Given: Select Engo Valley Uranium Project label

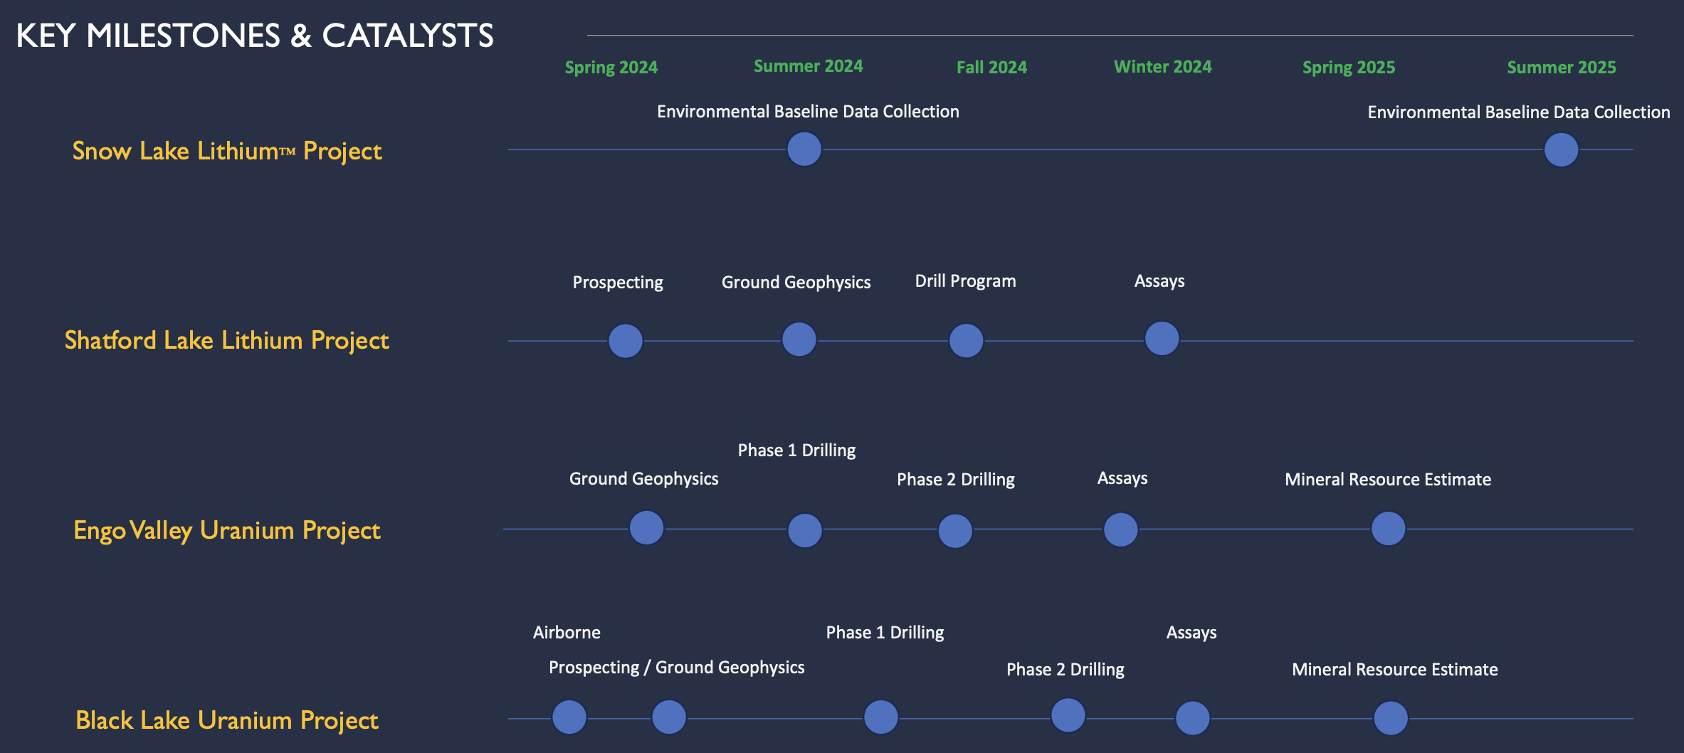Looking at the screenshot, I should (x=227, y=530).
